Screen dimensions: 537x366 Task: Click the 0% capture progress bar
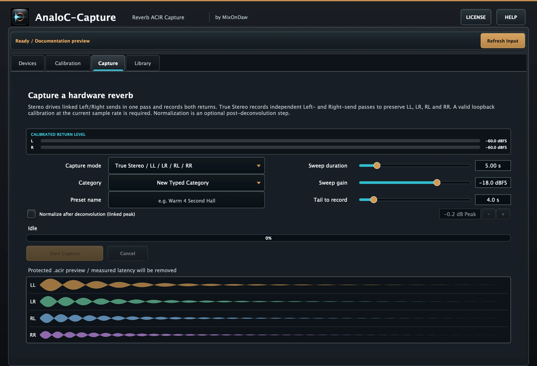[x=268, y=238]
